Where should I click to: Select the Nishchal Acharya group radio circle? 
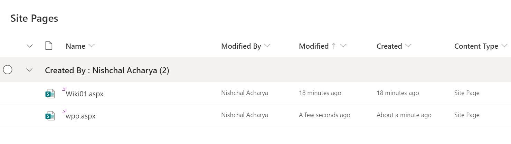click(x=8, y=70)
